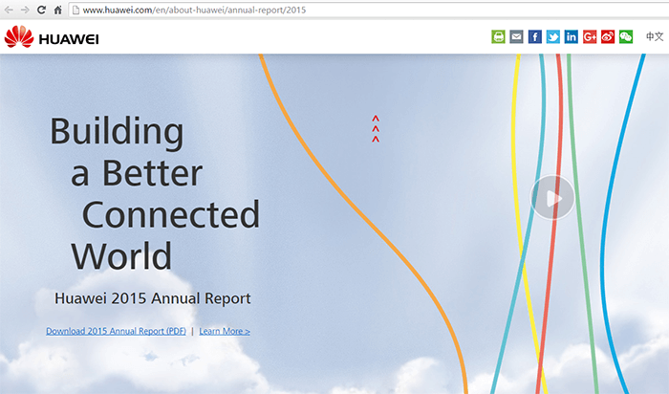Screen dimensions: 669x394
Task: Share by email using the envelope icon
Action: pos(516,36)
